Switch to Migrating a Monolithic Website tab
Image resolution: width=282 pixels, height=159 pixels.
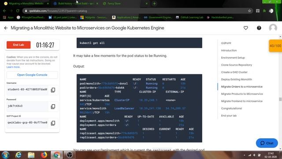pyautogui.click(x=26, y=4)
